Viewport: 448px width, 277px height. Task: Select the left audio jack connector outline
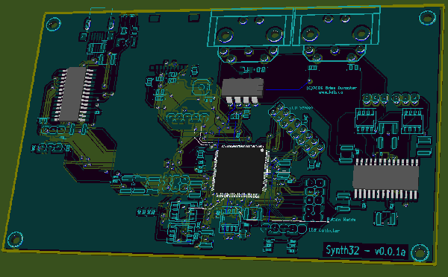250,34
